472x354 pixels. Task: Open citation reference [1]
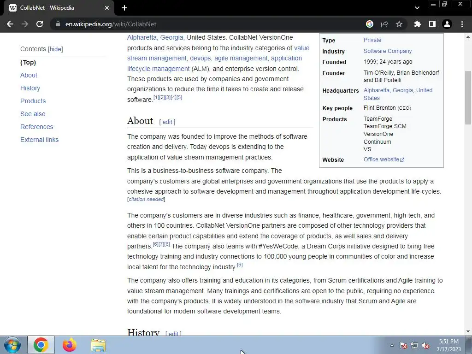(x=156, y=98)
